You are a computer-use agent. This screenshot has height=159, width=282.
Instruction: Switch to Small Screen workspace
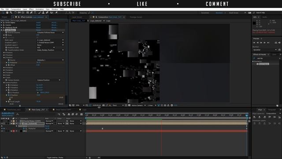(234, 13)
